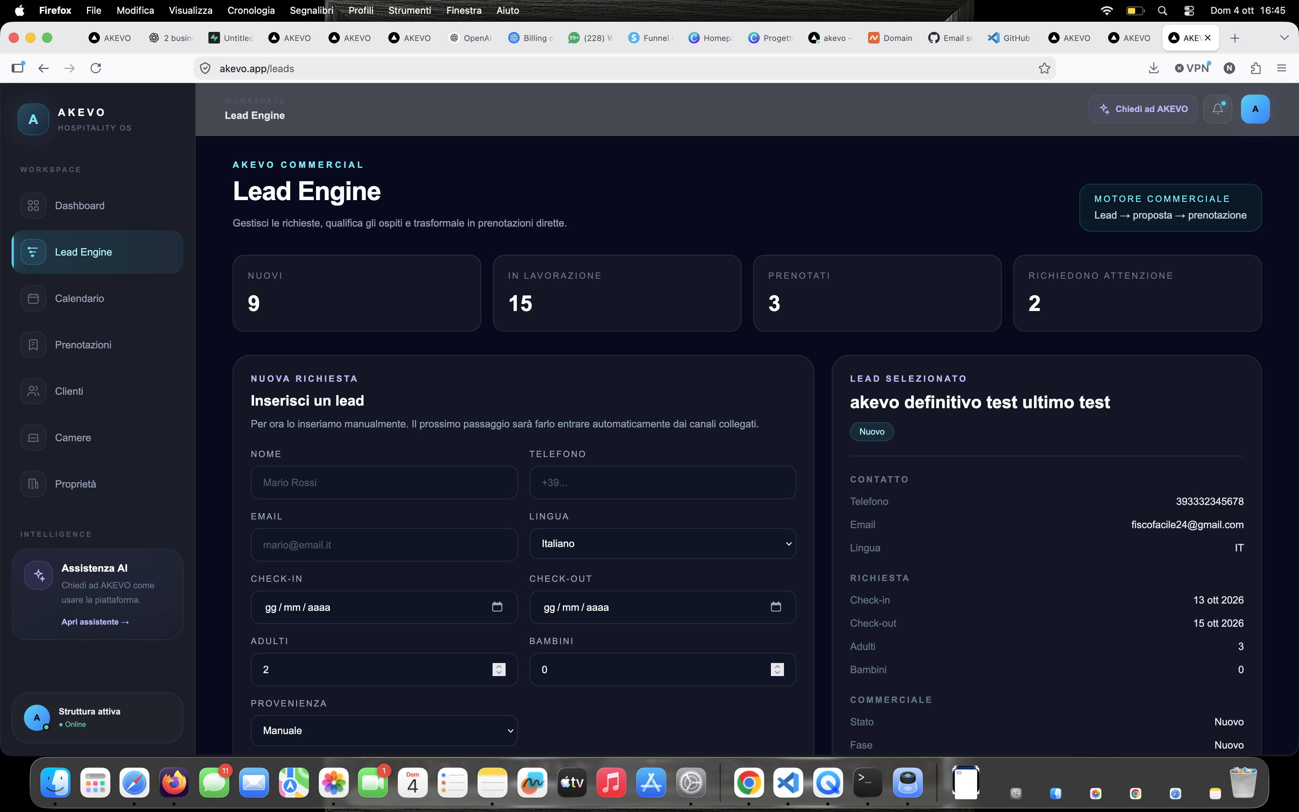This screenshot has height=812, width=1299.
Task: Switch to the GitHub browser tab
Action: (1010, 38)
